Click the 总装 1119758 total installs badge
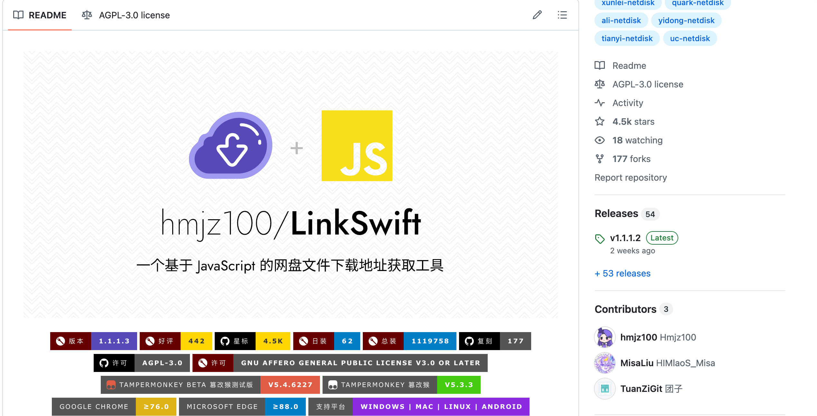 click(x=409, y=341)
